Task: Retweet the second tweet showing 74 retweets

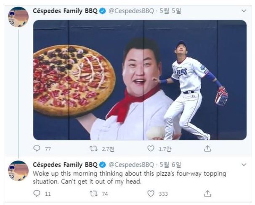Action: pyautogui.click(x=94, y=193)
